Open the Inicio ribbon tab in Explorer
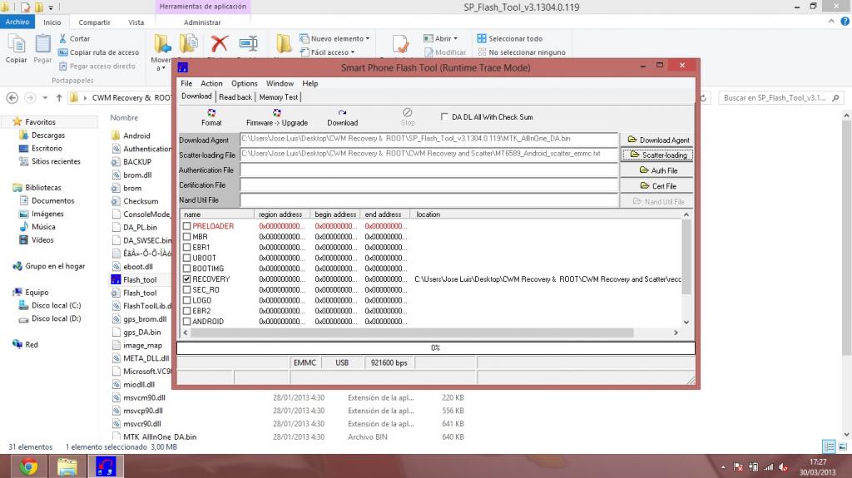This screenshot has width=852, height=478. 52,22
